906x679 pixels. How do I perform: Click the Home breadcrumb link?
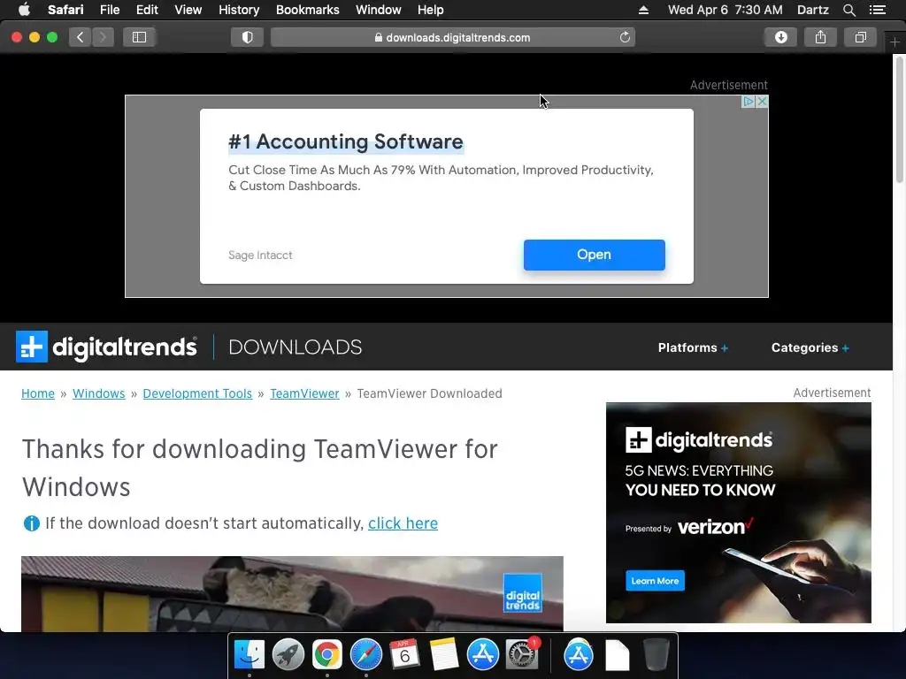[x=37, y=393]
